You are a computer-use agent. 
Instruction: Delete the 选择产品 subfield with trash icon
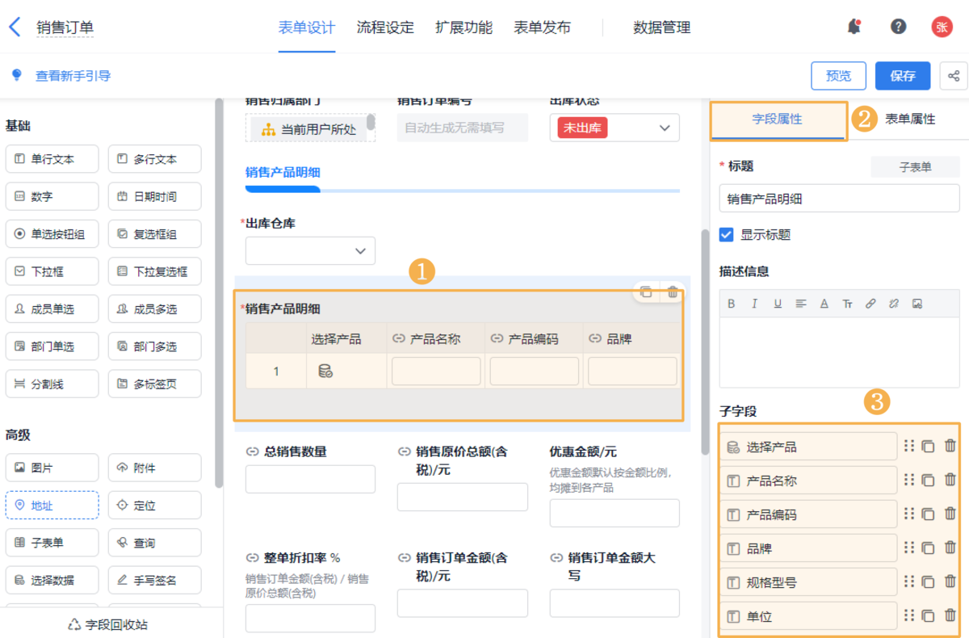pyautogui.click(x=950, y=446)
